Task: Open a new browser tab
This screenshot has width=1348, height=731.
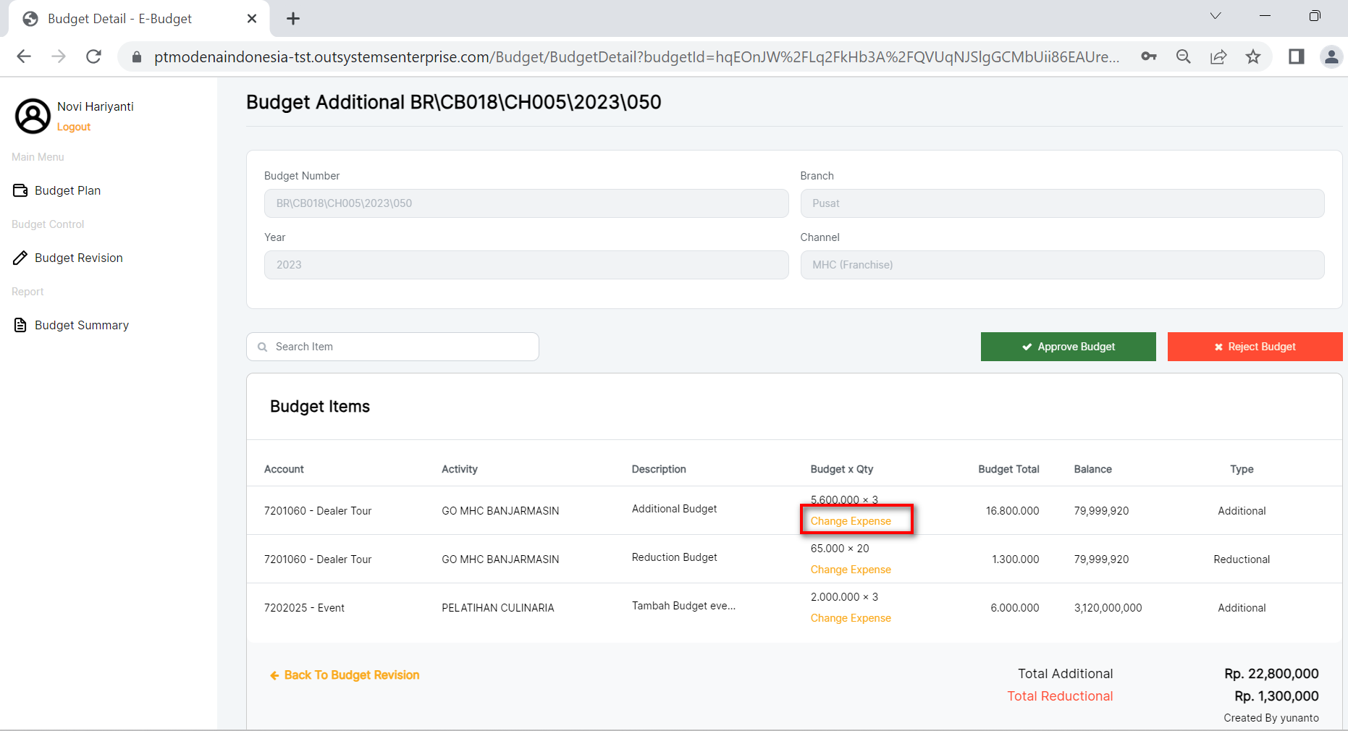Action: pos(293,19)
